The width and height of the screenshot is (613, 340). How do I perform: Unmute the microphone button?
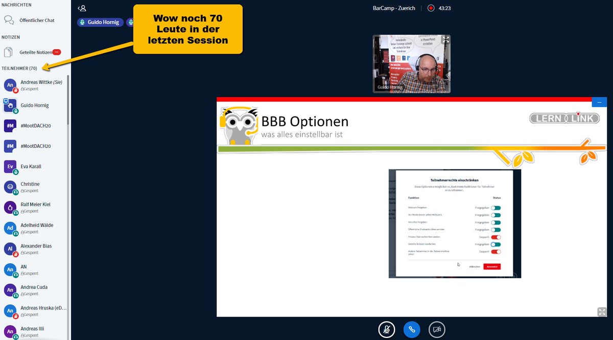(x=387, y=329)
